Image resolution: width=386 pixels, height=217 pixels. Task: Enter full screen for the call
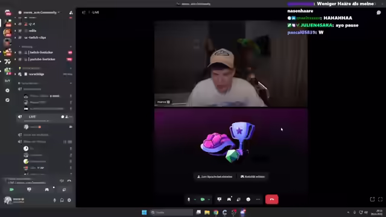click(381, 200)
